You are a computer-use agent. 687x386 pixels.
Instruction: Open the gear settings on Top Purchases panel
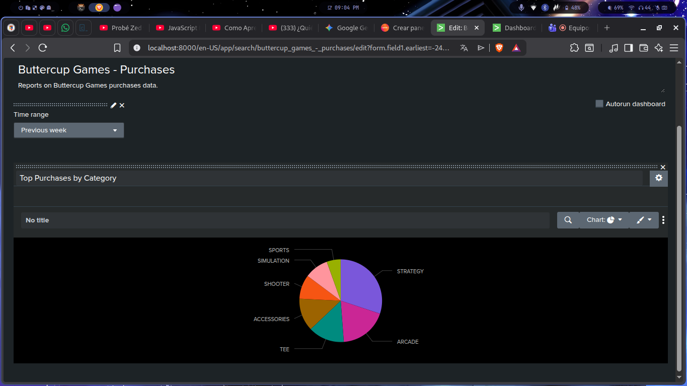tap(658, 178)
